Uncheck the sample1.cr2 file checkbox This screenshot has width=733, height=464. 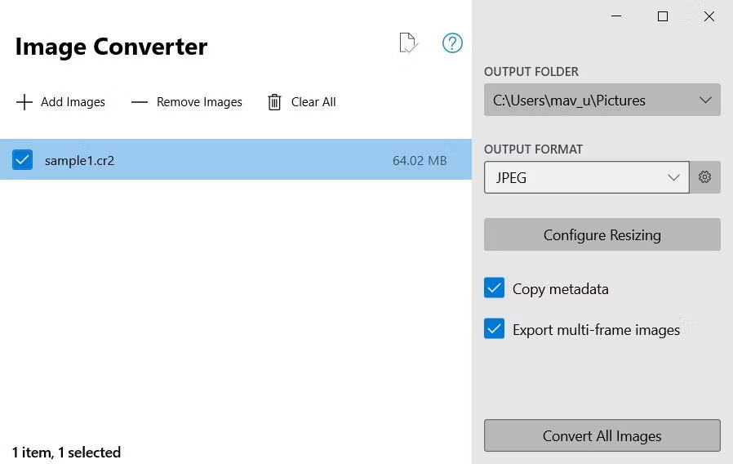click(x=22, y=160)
